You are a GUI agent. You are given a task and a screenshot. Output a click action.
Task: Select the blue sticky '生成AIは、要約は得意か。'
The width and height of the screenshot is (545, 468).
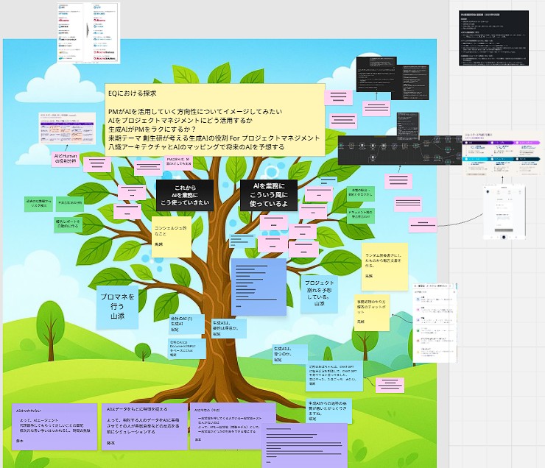coord(229,328)
